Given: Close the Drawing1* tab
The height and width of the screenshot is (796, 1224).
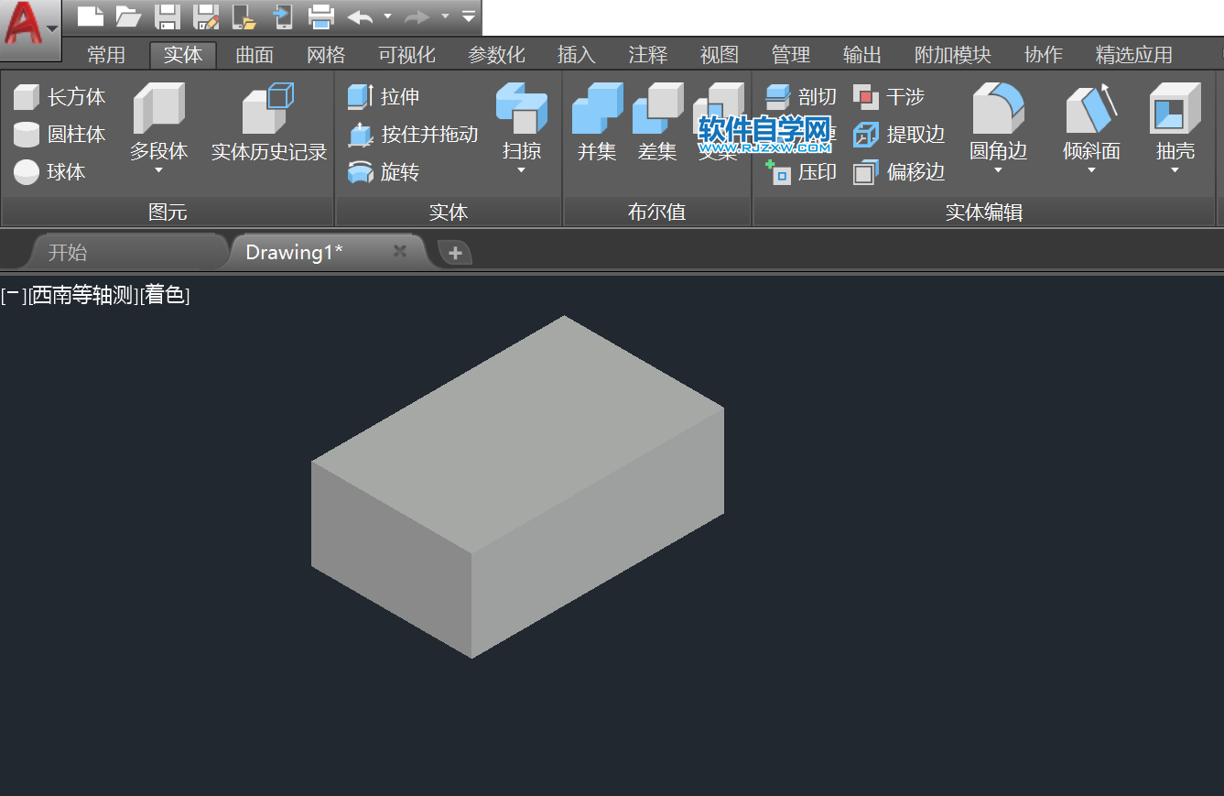Looking at the screenshot, I should coord(399,251).
